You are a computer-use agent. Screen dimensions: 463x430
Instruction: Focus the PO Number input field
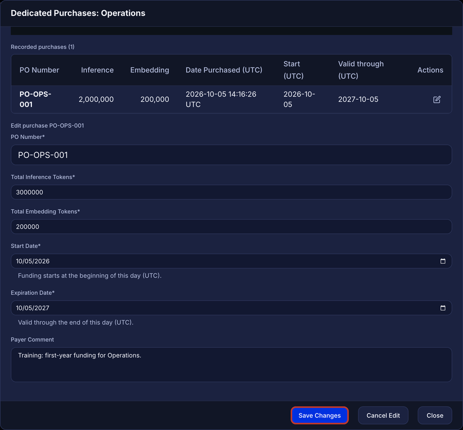(231, 155)
